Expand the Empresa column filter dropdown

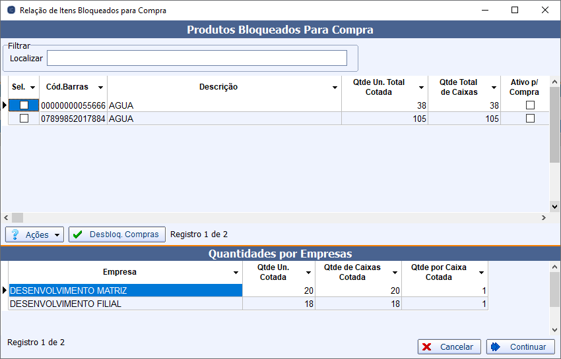[x=236, y=273]
